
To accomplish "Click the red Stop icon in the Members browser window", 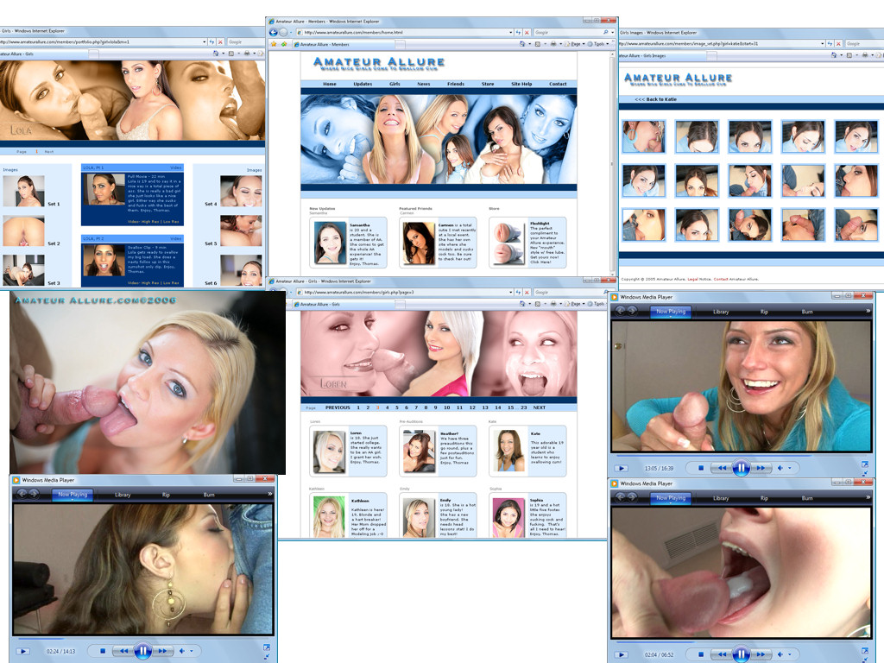I will [527, 33].
